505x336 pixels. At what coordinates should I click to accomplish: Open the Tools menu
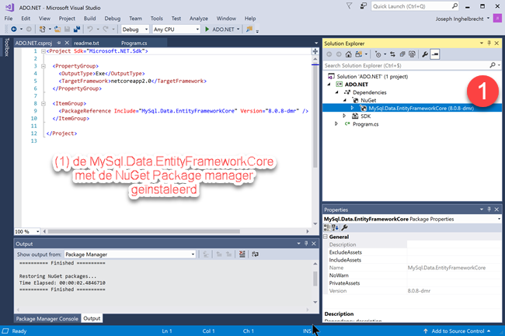tap(156, 19)
